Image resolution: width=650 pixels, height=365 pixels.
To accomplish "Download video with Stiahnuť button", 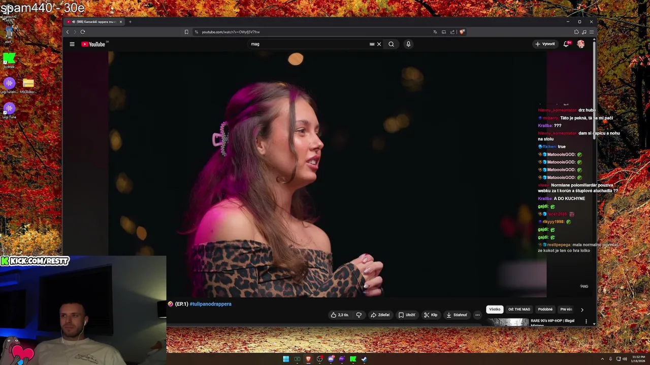I will pyautogui.click(x=457, y=315).
